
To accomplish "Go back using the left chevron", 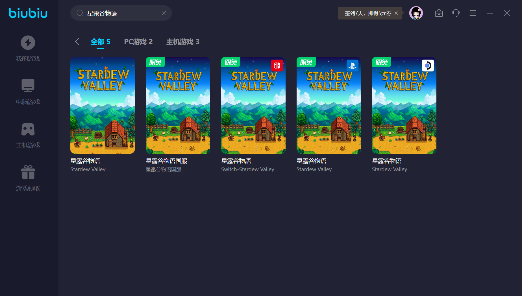I will coord(77,42).
